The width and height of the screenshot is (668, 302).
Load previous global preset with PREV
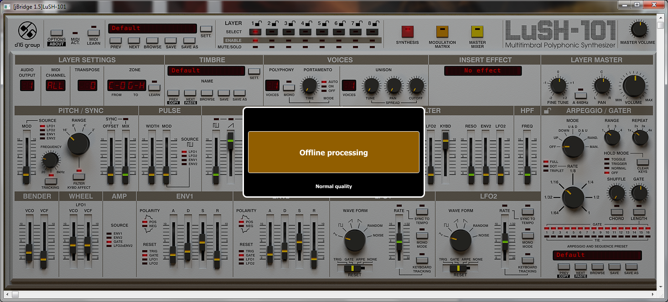tap(116, 41)
